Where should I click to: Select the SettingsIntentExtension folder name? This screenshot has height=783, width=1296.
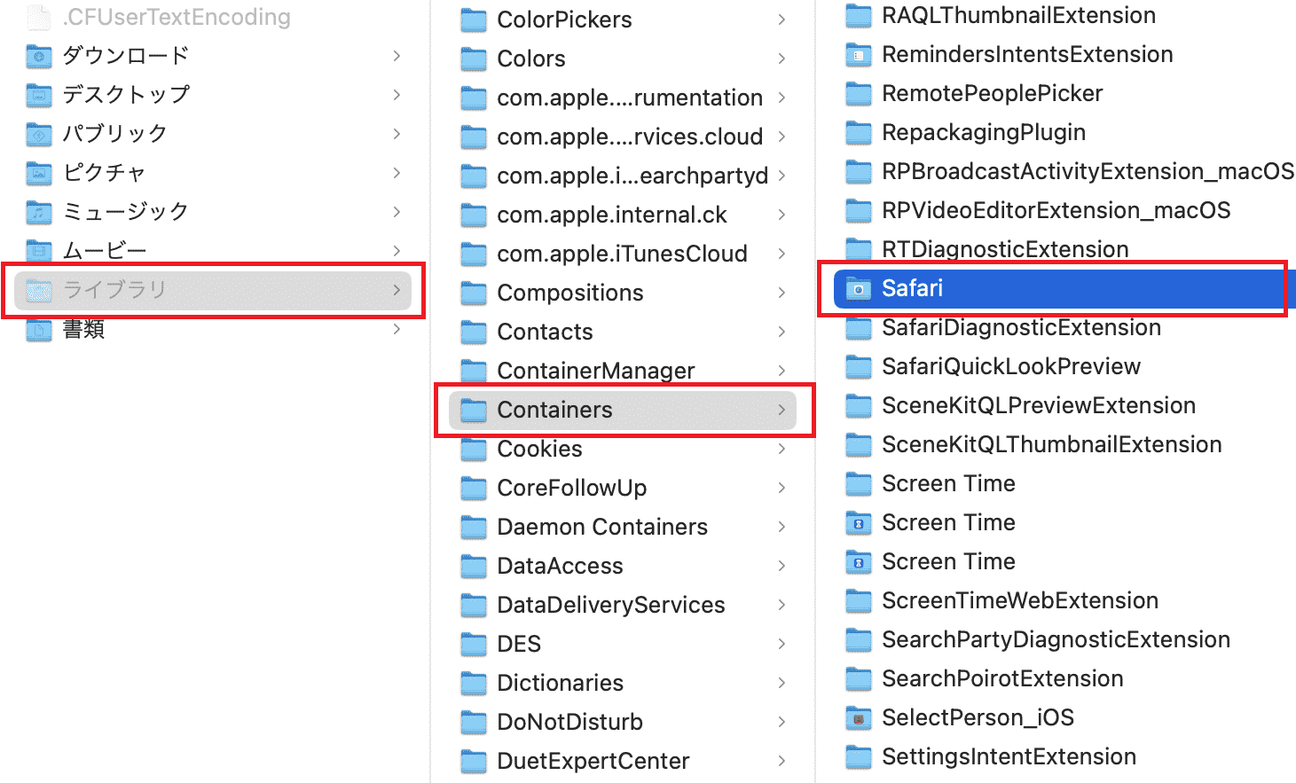pyautogui.click(x=1009, y=756)
